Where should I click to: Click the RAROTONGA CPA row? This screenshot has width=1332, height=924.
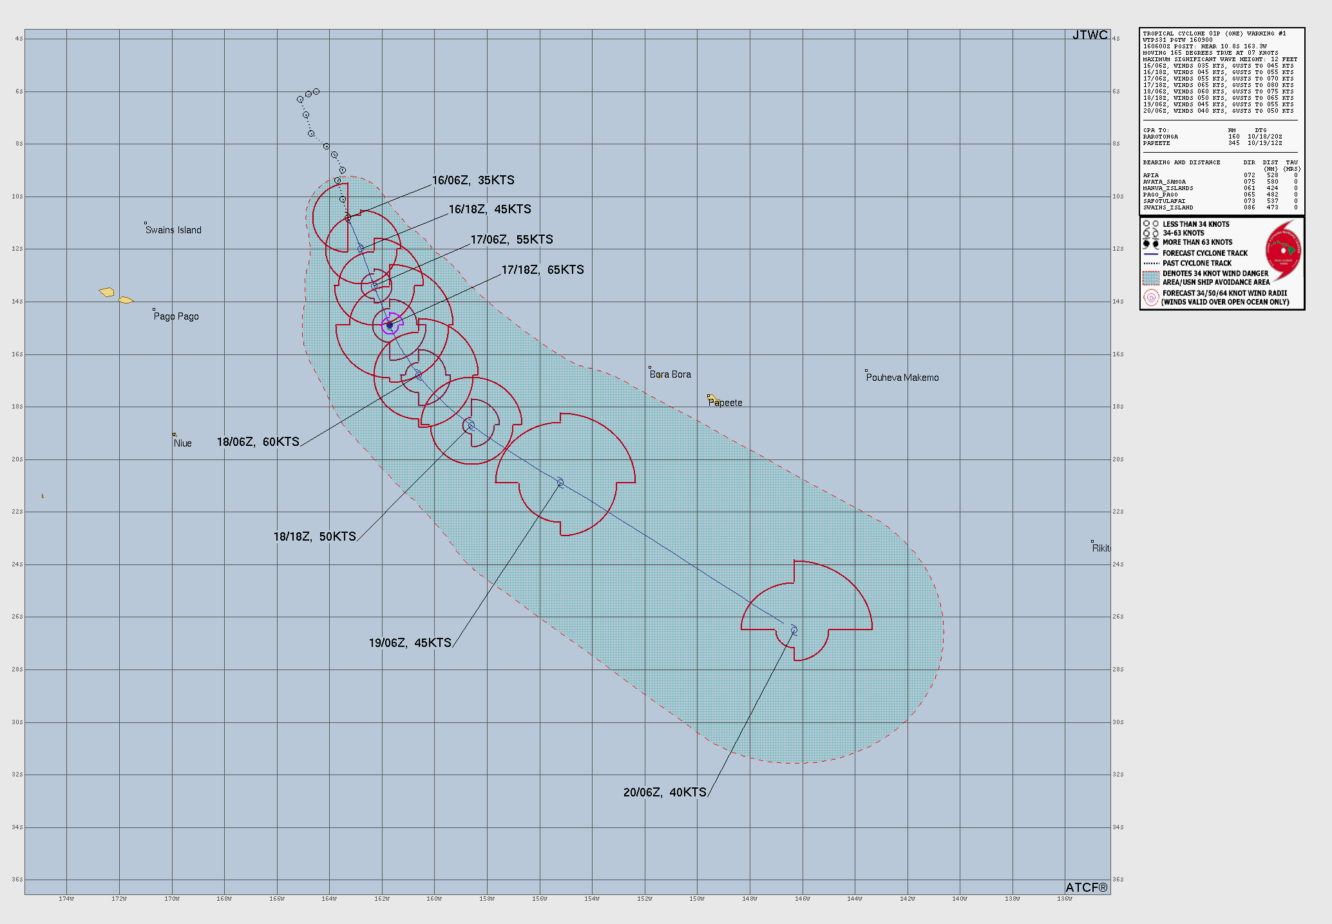point(1212,137)
